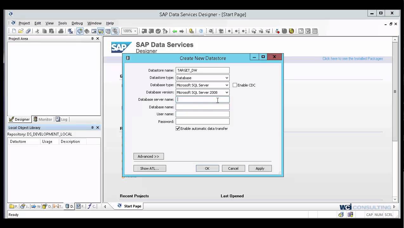Select the Datastores tab in object library
This screenshot has height=228, width=404.
[x=69, y=206]
